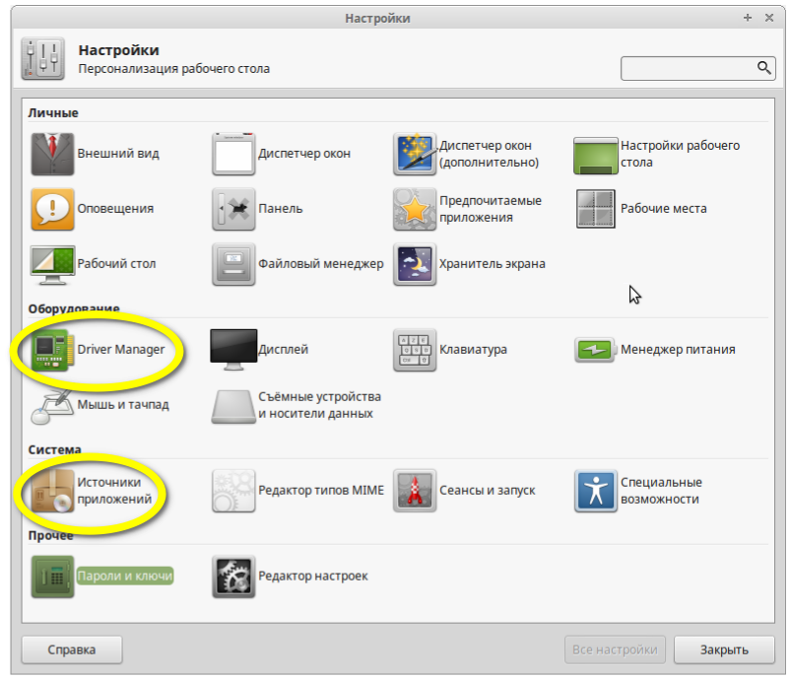Select the Файловый менеджер label
The height and width of the screenshot is (680, 791).
coord(321,263)
